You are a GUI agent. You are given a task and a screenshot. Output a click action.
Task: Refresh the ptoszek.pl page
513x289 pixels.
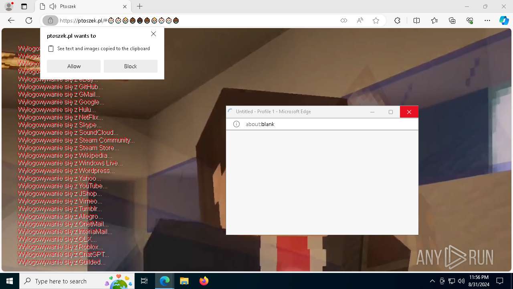29,20
